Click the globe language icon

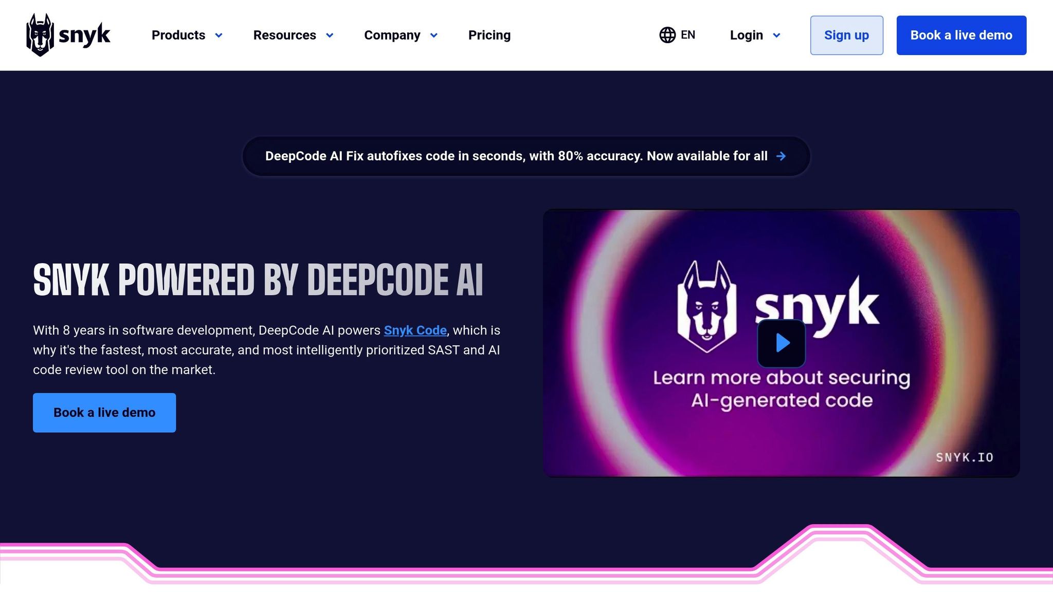[x=667, y=35]
